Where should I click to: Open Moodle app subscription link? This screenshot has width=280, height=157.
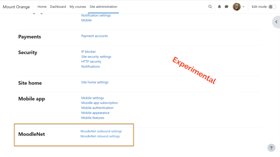point(100,103)
